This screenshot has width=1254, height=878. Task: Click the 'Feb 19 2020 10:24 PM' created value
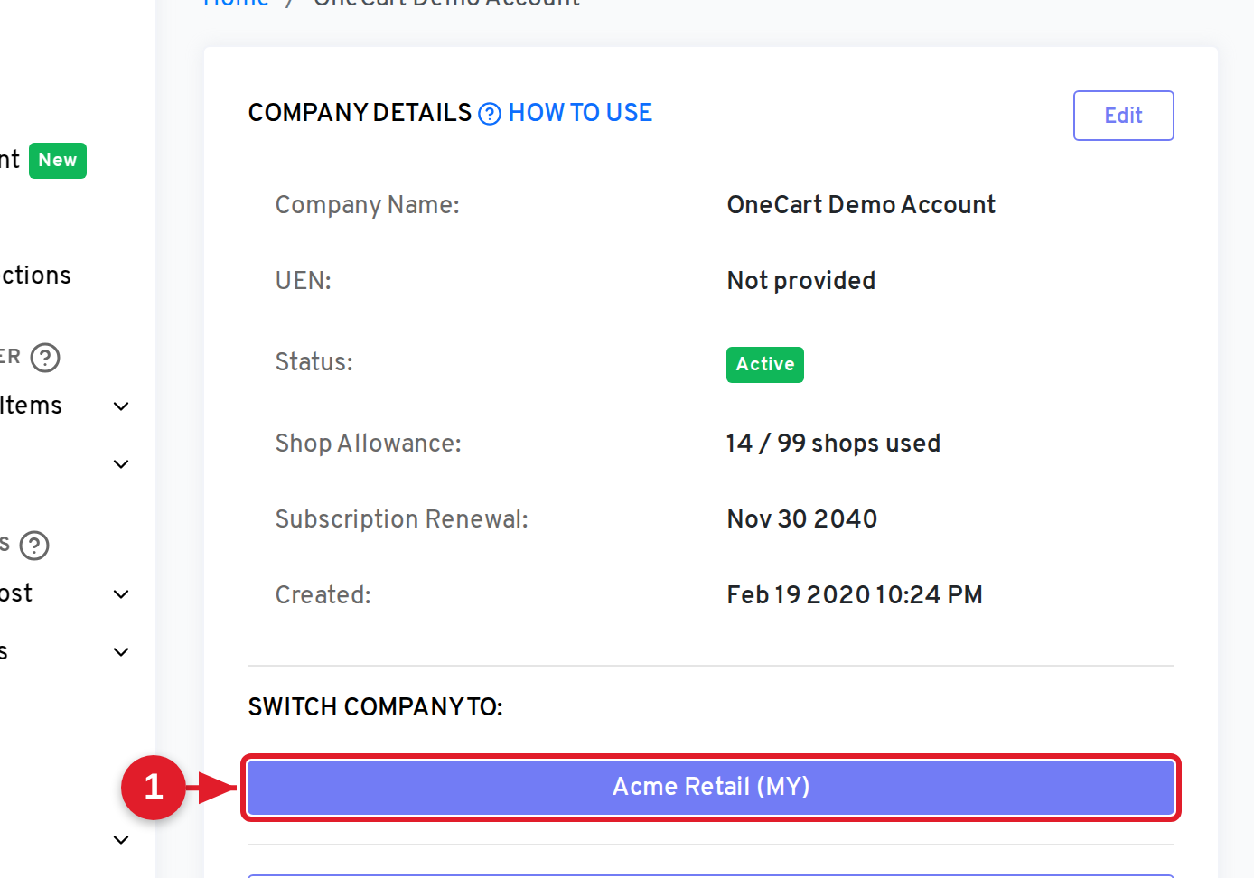855,595
